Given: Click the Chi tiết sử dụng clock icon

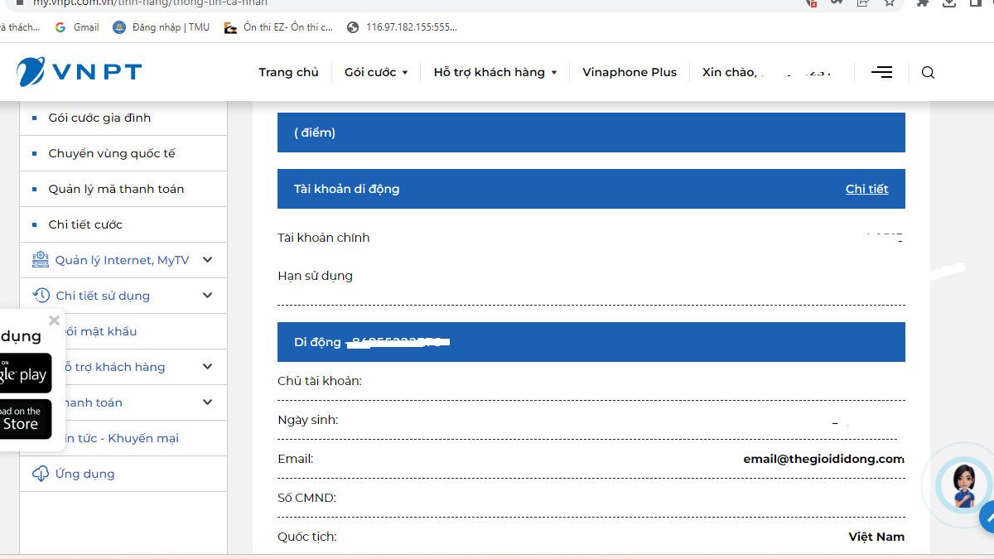Looking at the screenshot, I should [40, 296].
